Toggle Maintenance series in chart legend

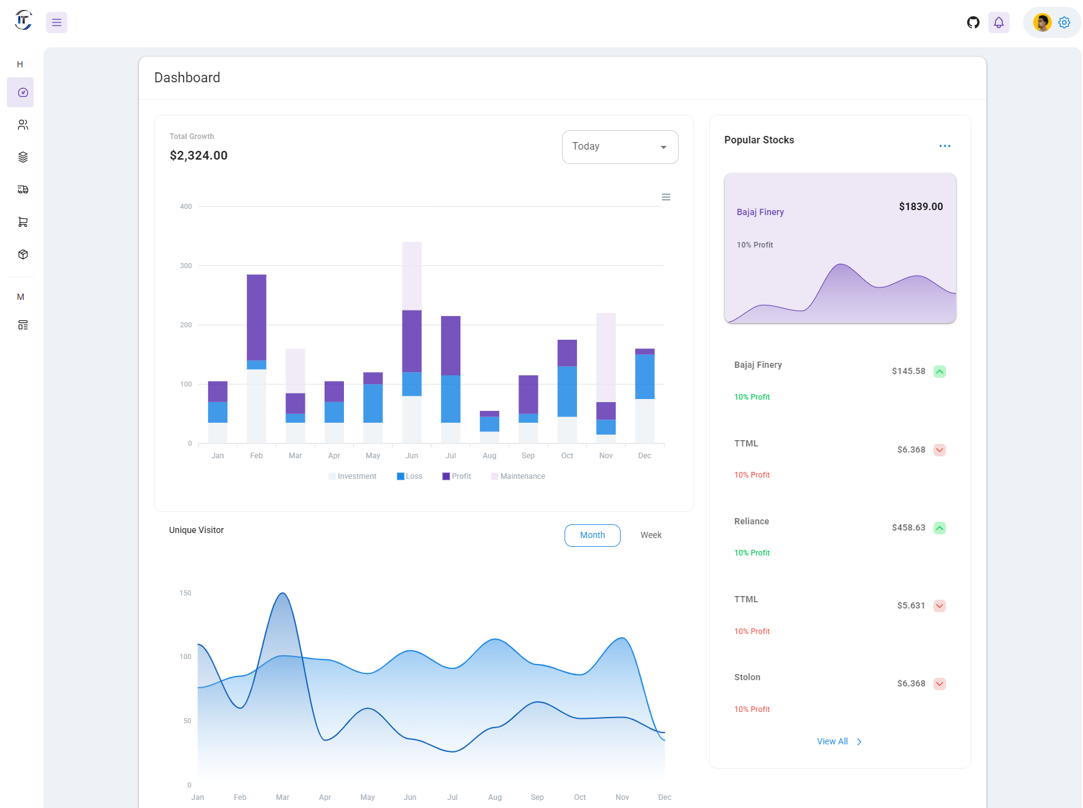pyautogui.click(x=518, y=476)
